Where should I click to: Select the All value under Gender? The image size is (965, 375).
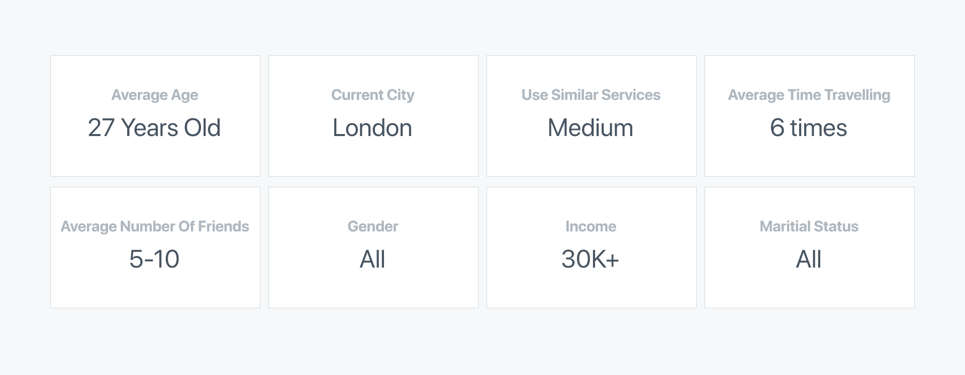(372, 259)
